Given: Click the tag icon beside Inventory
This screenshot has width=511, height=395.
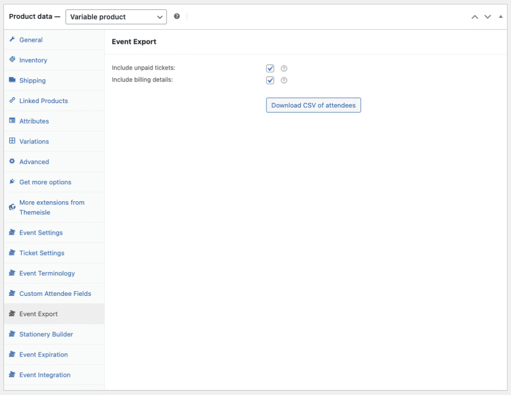Looking at the screenshot, I should (x=12, y=60).
